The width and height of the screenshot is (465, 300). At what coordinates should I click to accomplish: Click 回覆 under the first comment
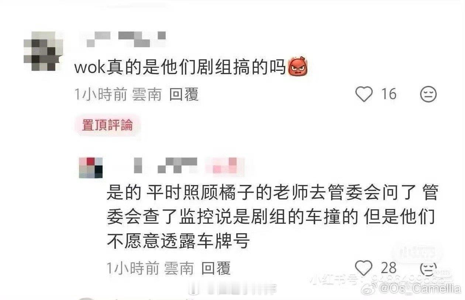click(184, 95)
